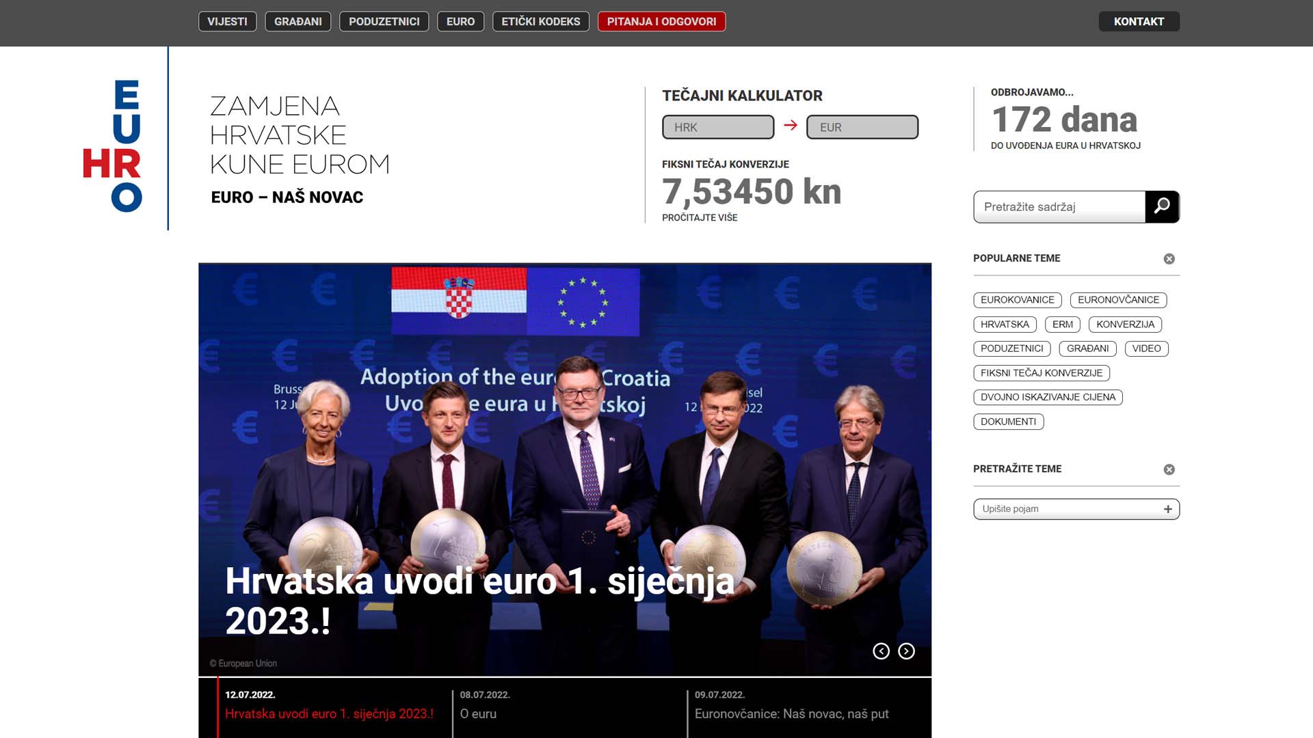The width and height of the screenshot is (1313, 738).
Task: Collapse the Popularne teme section
Action: pyautogui.click(x=1169, y=259)
